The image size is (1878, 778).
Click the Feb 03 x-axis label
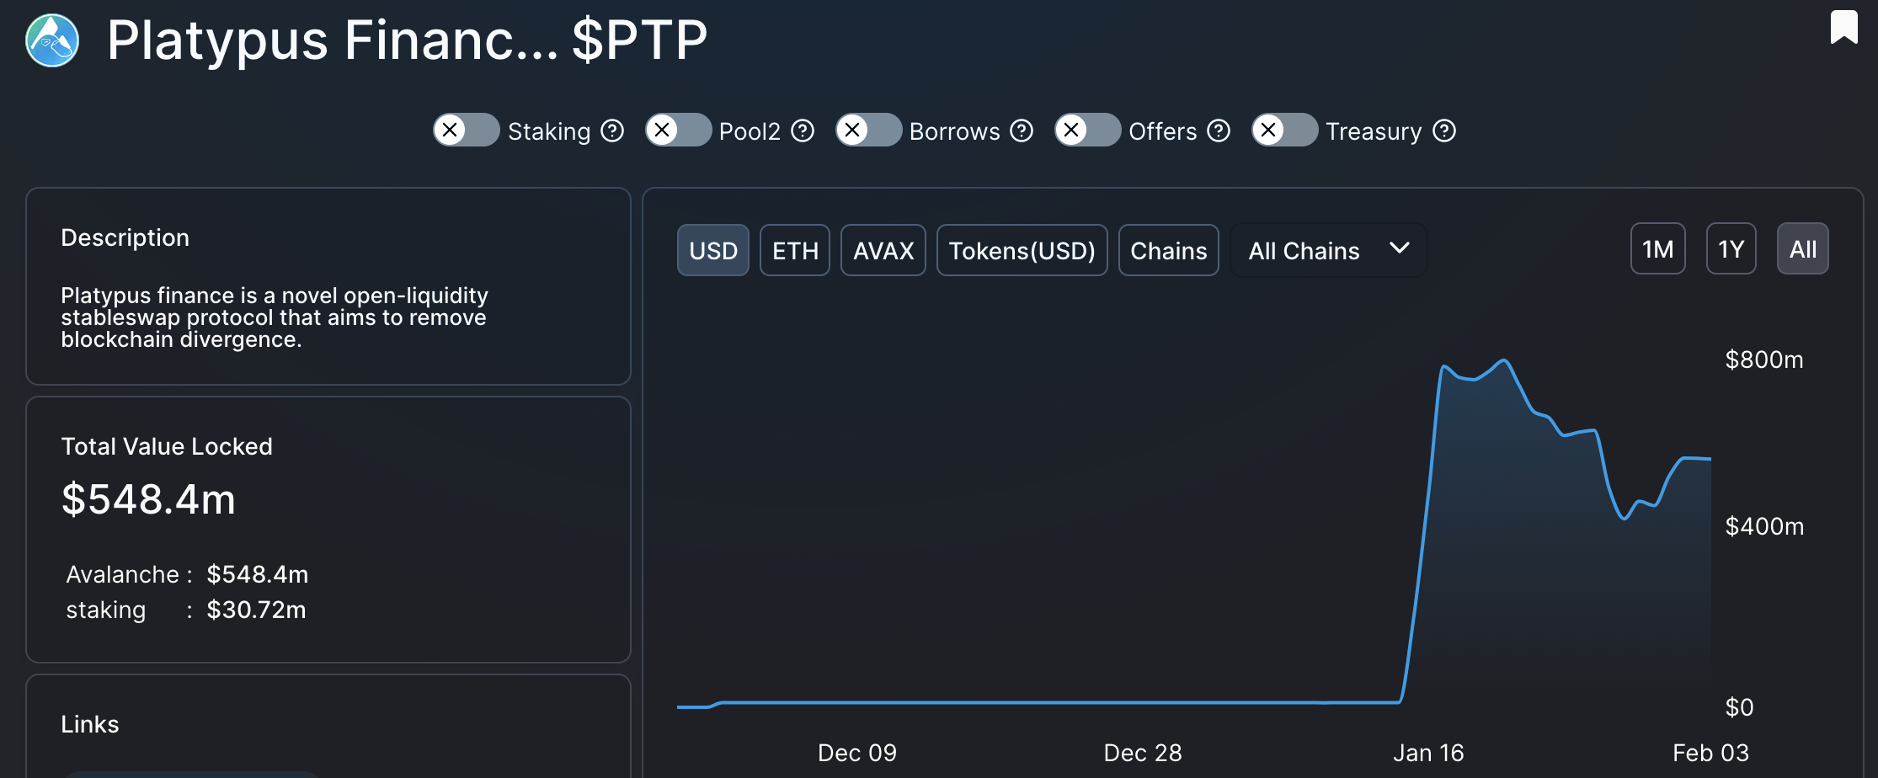tap(1710, 753)
